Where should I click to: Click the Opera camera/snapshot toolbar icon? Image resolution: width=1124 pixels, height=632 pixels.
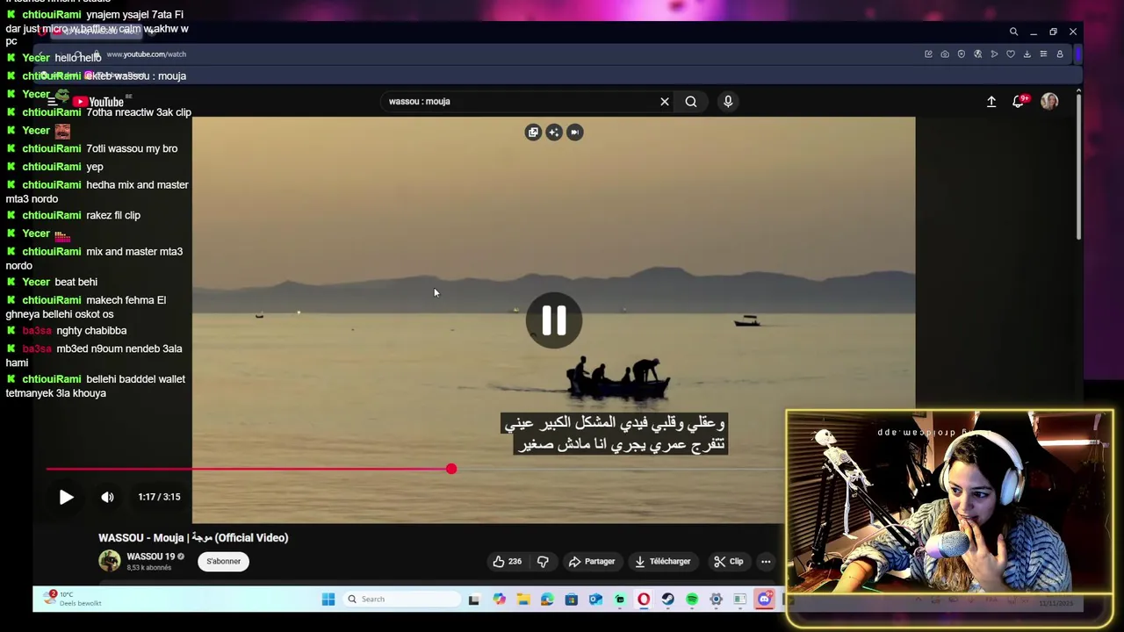coord(945,54)
